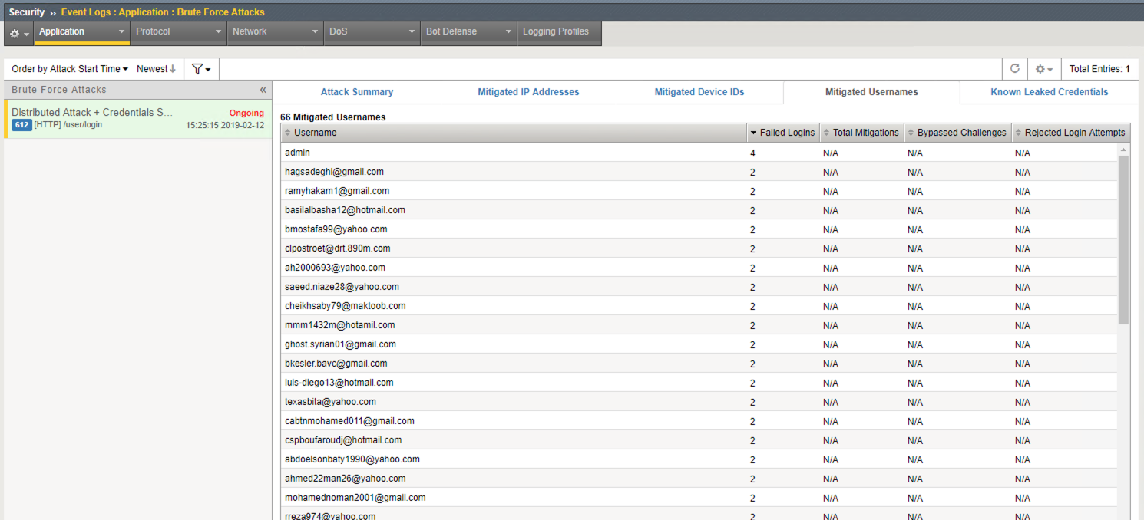Open the Logging Profiles tab

[x=559, y=32]
